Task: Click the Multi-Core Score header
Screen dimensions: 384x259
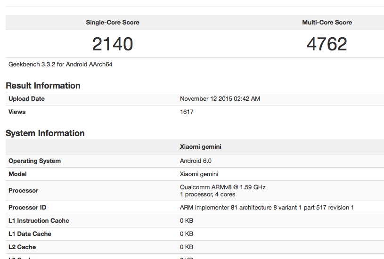Action: tap(327, 22)
